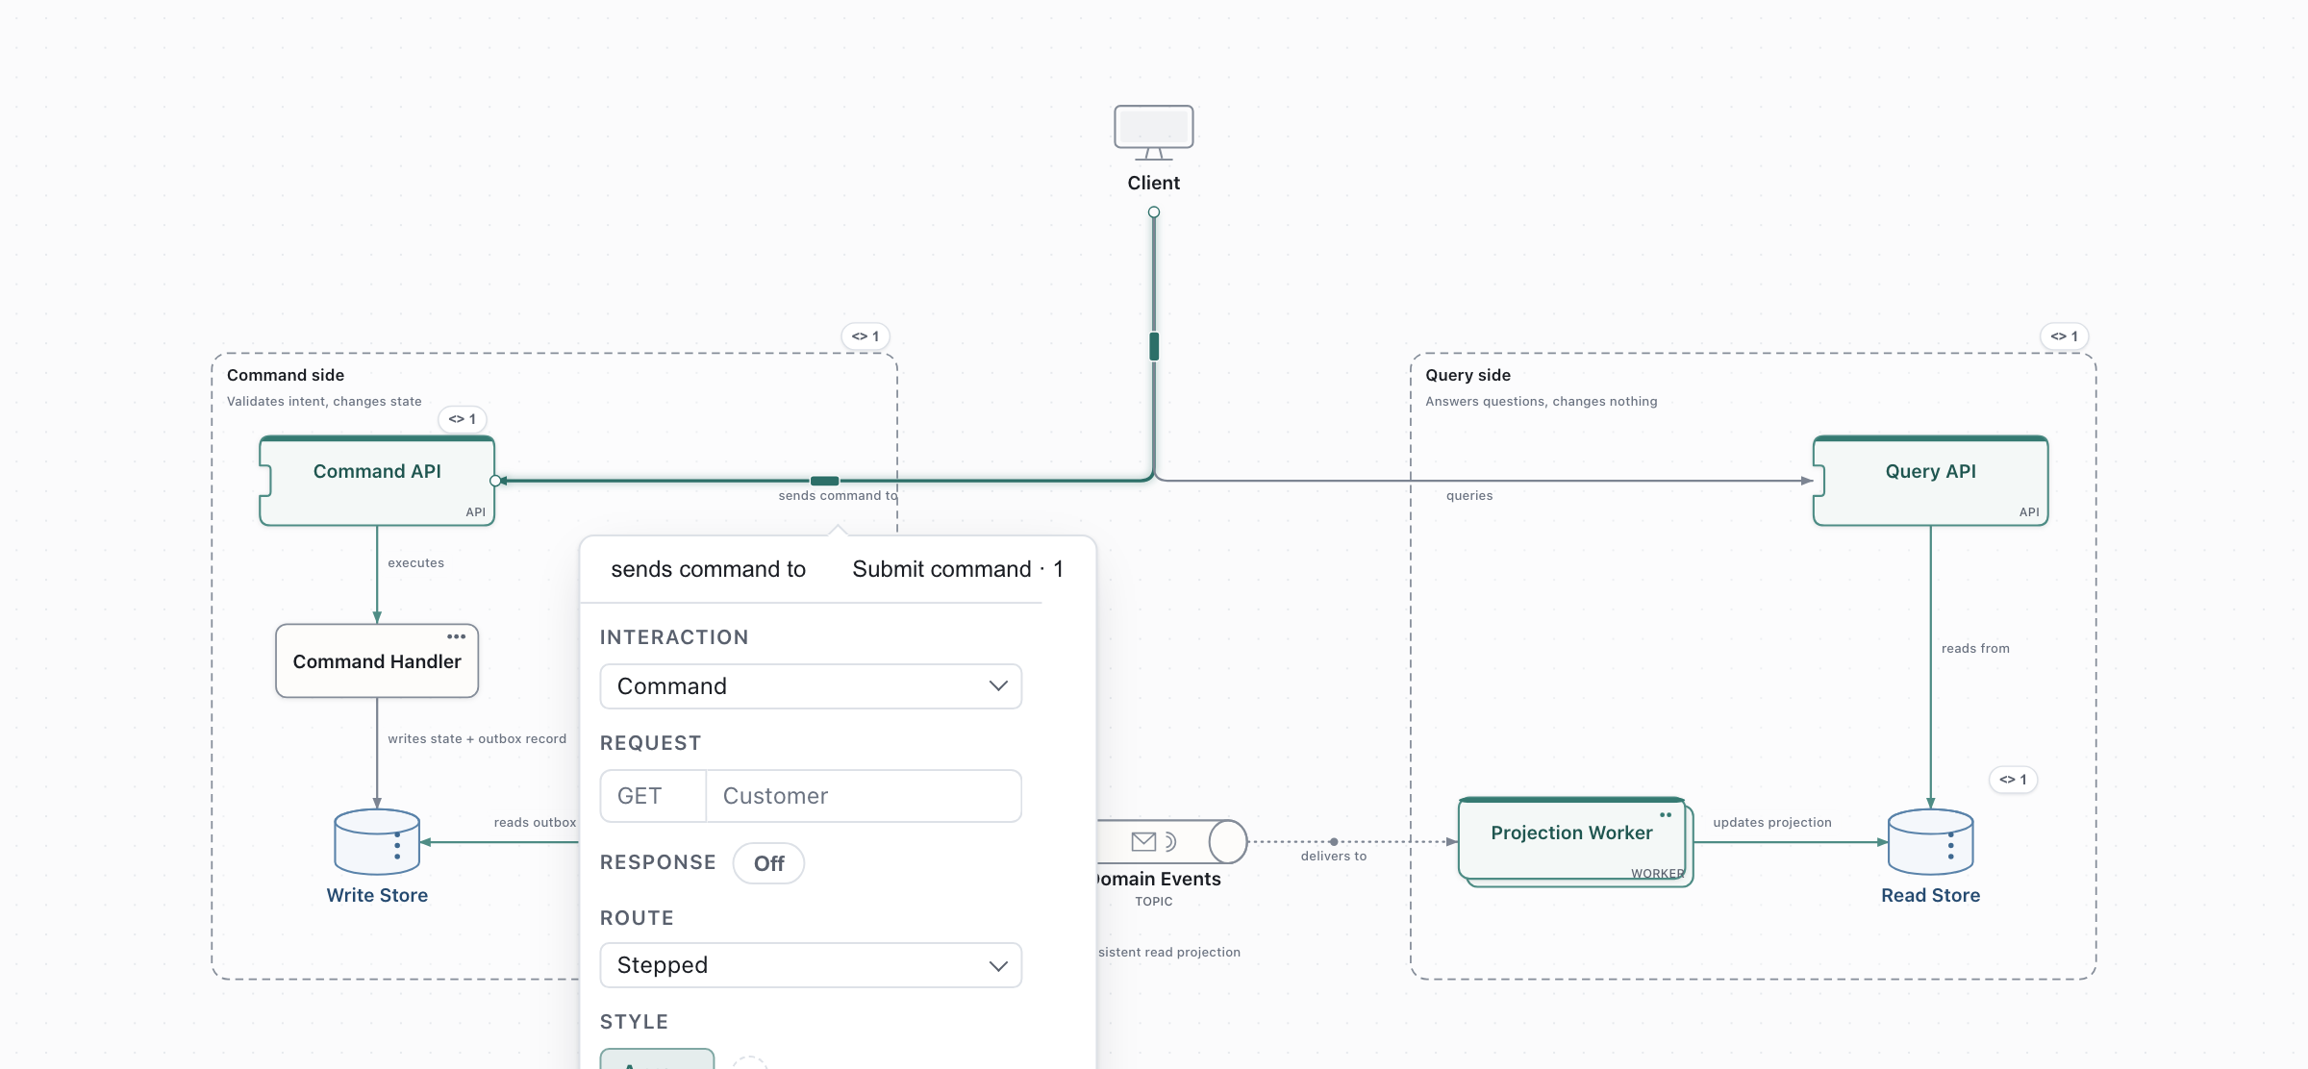Open Command Handler three-dot menu
Image resolution: width=2308 pixels, height=1069 pixels.
(x=457, y=636)
